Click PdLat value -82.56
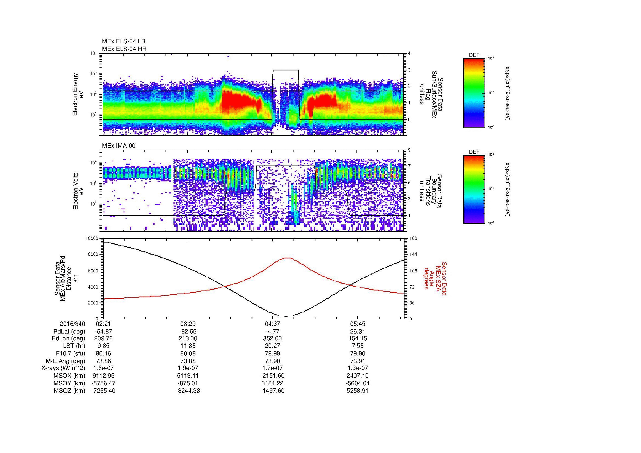Image resolution: width=641 pixels, height=453 pixels. (188, 332)
